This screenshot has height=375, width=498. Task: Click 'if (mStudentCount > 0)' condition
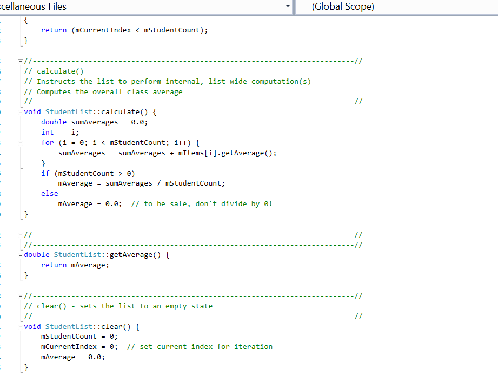click(88, 174)
